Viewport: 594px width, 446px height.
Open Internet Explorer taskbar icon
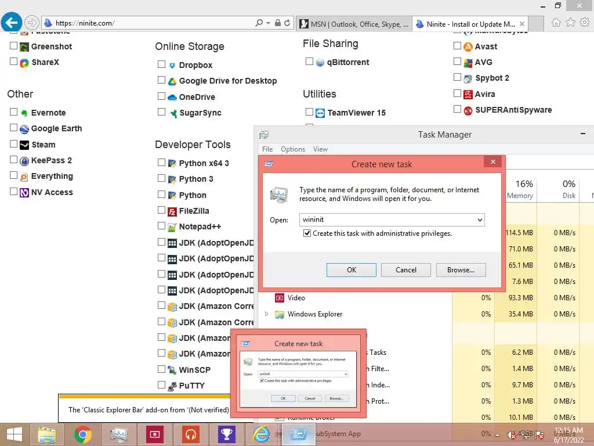pos(262,434)
